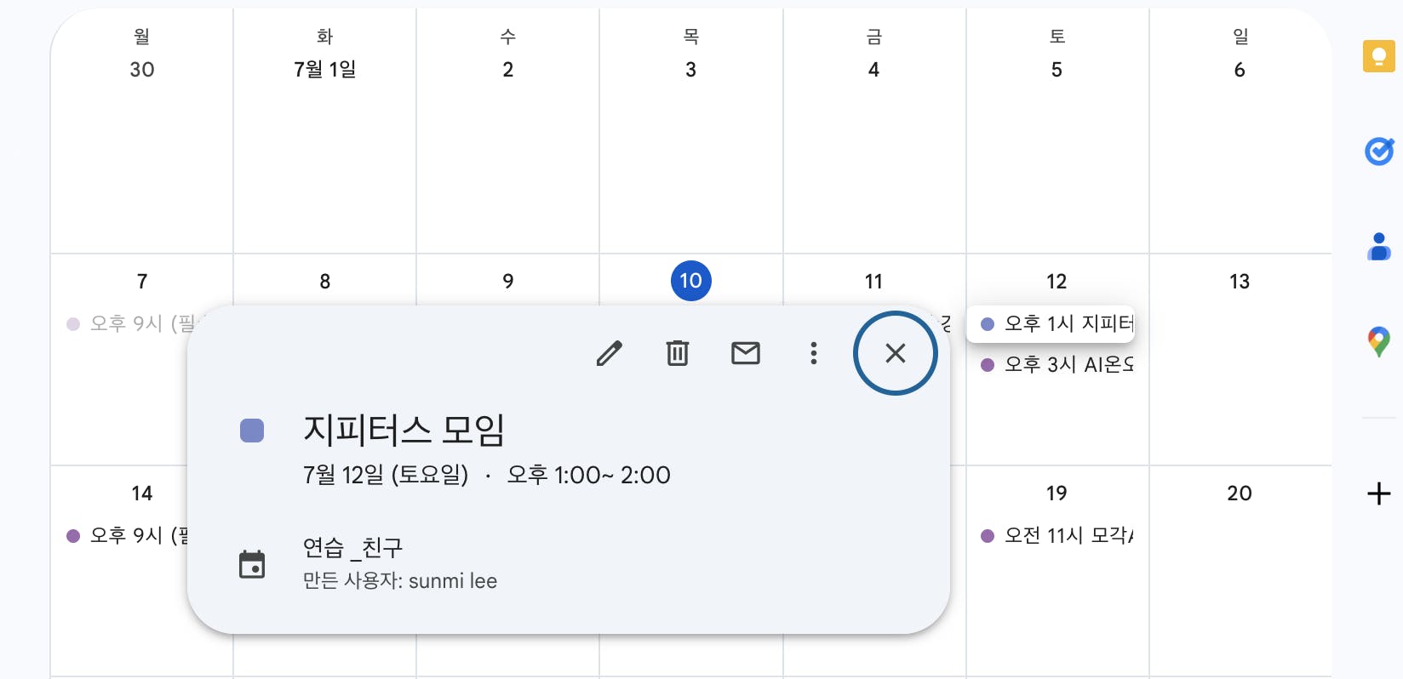Click the Get add-ons plus icon
Screen dimensions: 1403x679
1378,494
